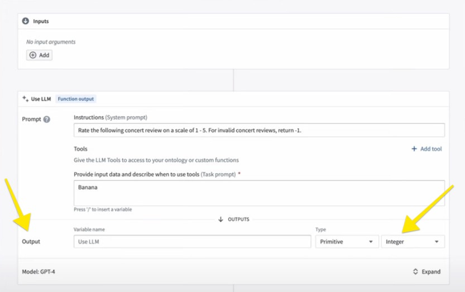Click the Function output tag

[x=75, y=99]
